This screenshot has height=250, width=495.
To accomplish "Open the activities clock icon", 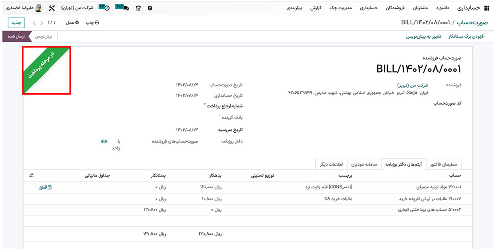I will [x=104, y=8].
